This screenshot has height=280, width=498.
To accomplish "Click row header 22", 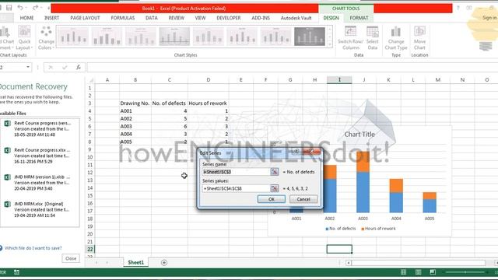I will 90,249.
